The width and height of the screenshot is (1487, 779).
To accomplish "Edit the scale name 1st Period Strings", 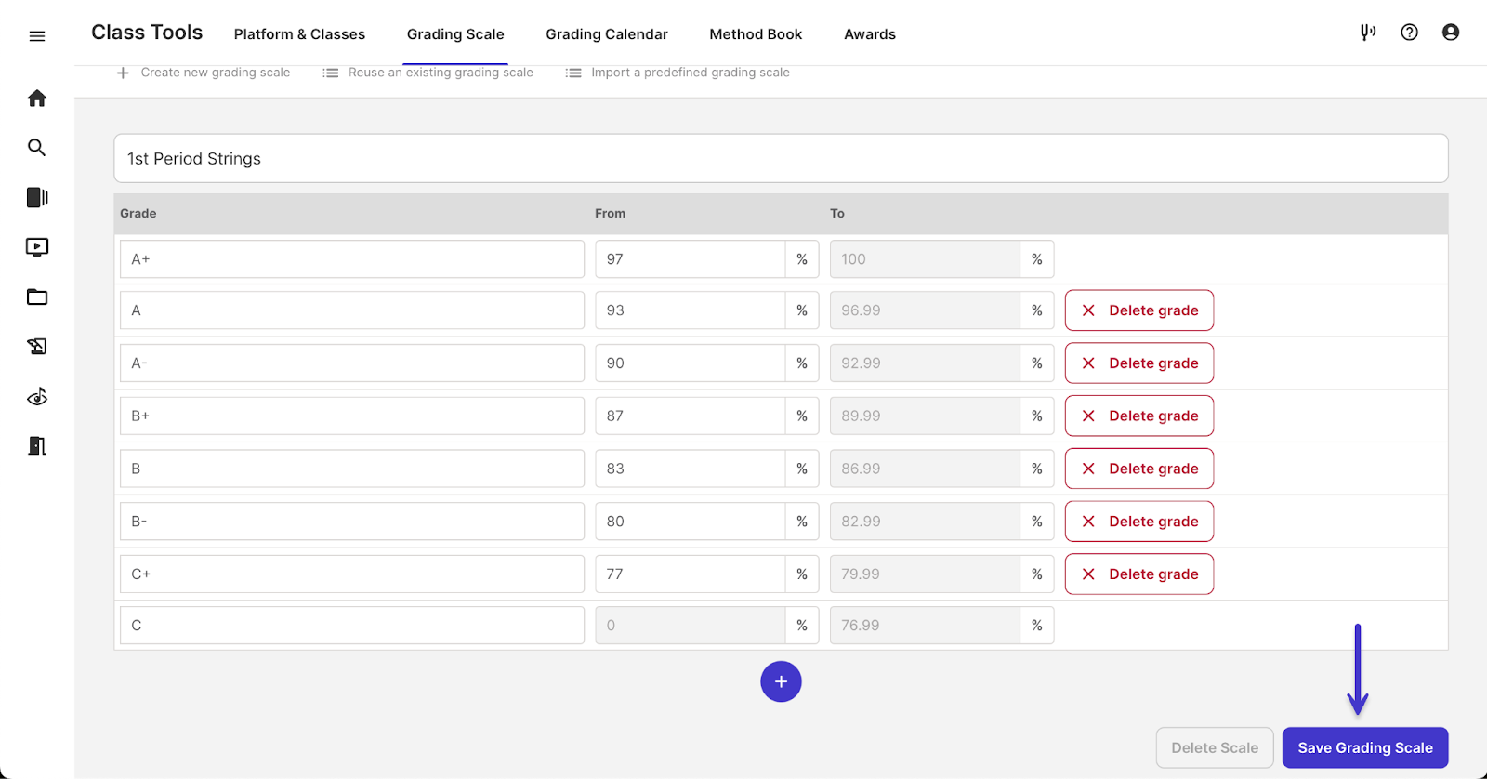I will click(781, 158).
